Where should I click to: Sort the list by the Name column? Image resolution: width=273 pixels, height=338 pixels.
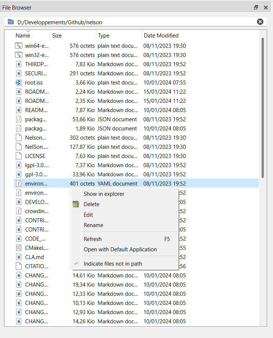coord(23,36)
